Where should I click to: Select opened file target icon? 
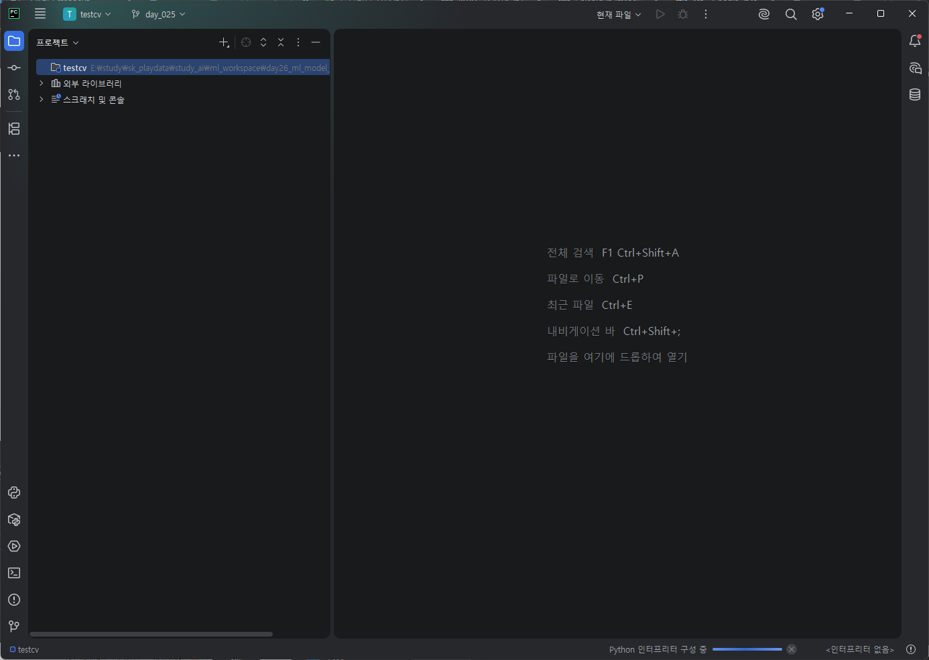coord(246,42)
